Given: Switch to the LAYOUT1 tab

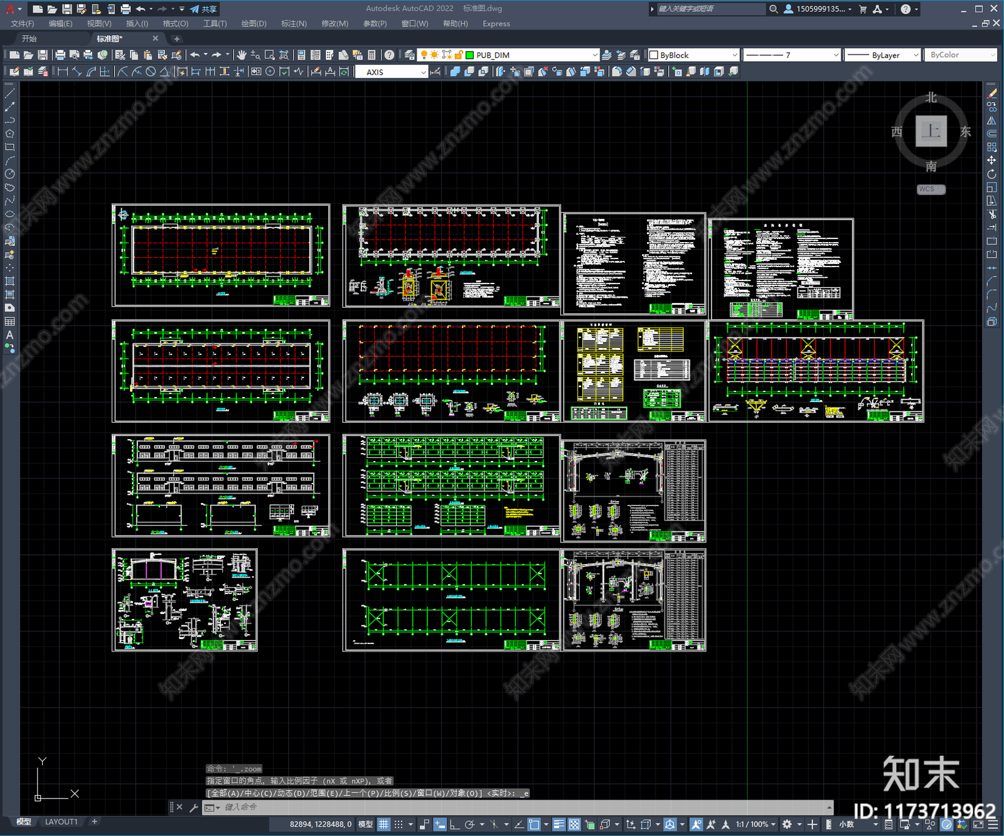Looking at the screenshot, I should tap(61, 822).
